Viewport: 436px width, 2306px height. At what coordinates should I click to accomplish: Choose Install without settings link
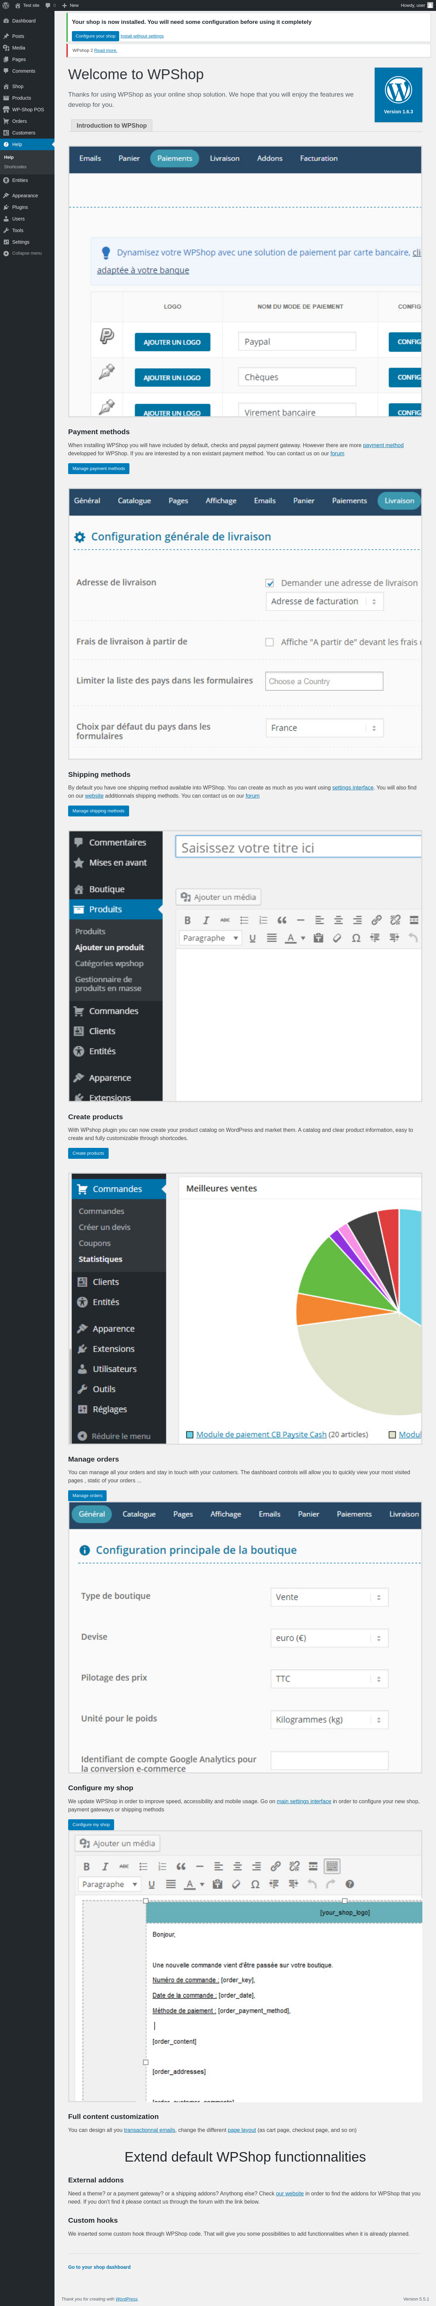[142, 36]
